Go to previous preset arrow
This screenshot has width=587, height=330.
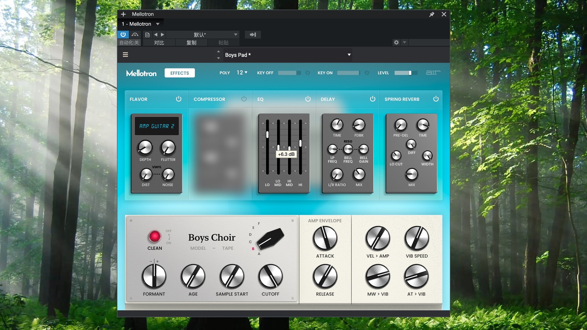[x=156, y=35]
